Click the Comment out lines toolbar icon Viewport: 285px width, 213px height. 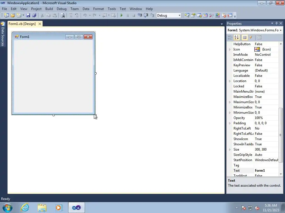click(70, 16)
